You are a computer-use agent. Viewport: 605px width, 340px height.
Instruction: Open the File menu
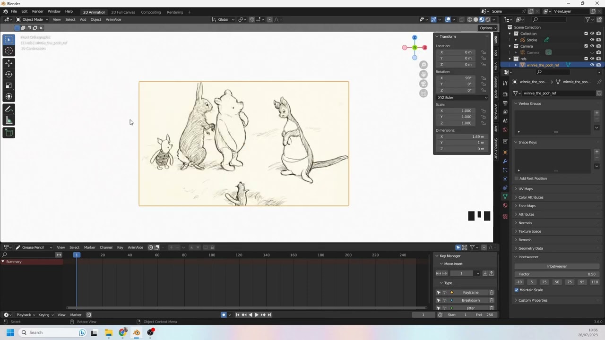coord(14,11)
